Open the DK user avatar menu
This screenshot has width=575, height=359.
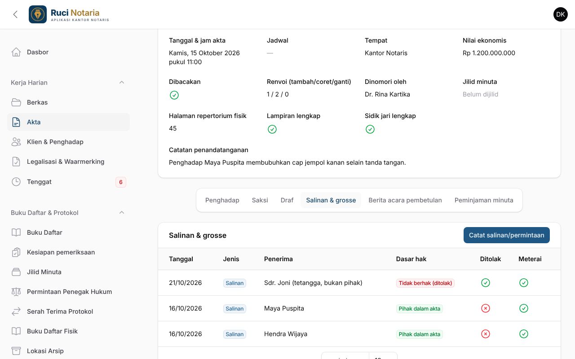pos(561,14)
